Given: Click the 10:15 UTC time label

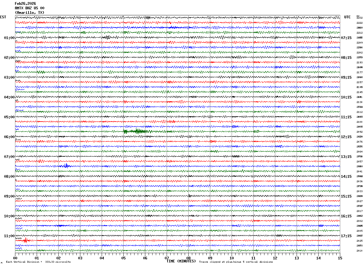Looking at the screenshot, I should coord(346,97).
